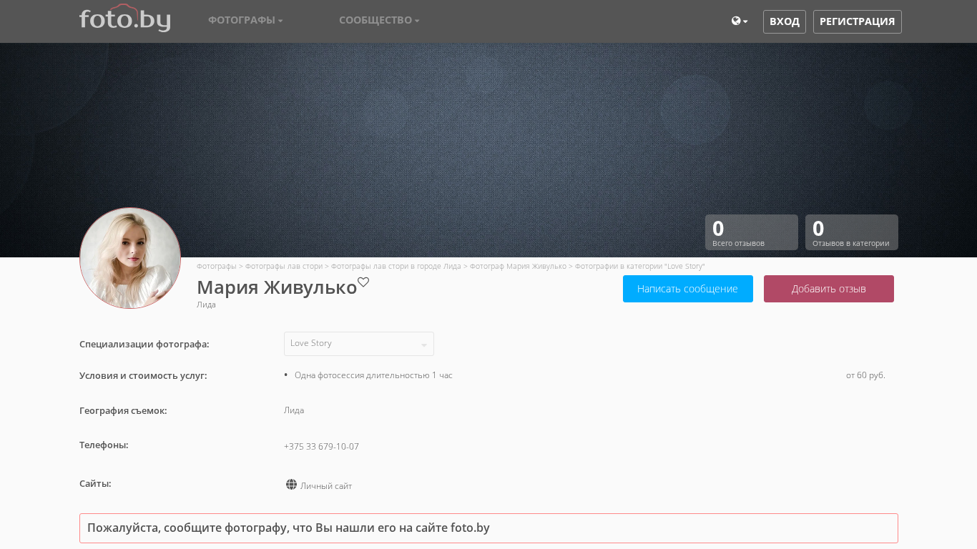Open the globe language selector
The width and height of the screenshot is (977, 549).
pos(739,21)
